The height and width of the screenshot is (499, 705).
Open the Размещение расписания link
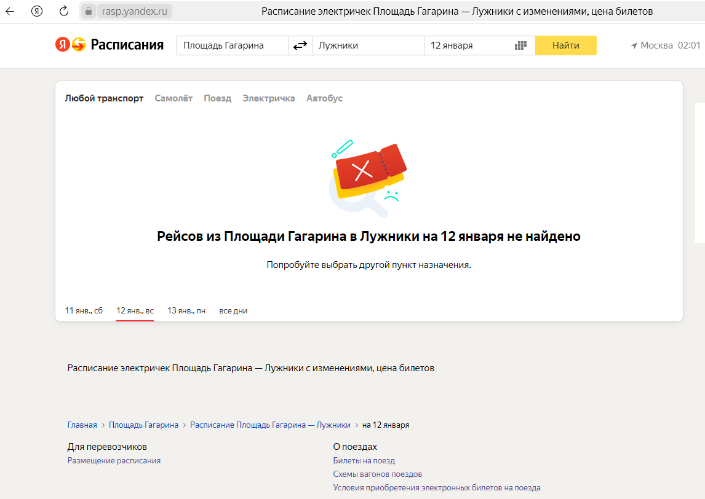pos(114,460)
